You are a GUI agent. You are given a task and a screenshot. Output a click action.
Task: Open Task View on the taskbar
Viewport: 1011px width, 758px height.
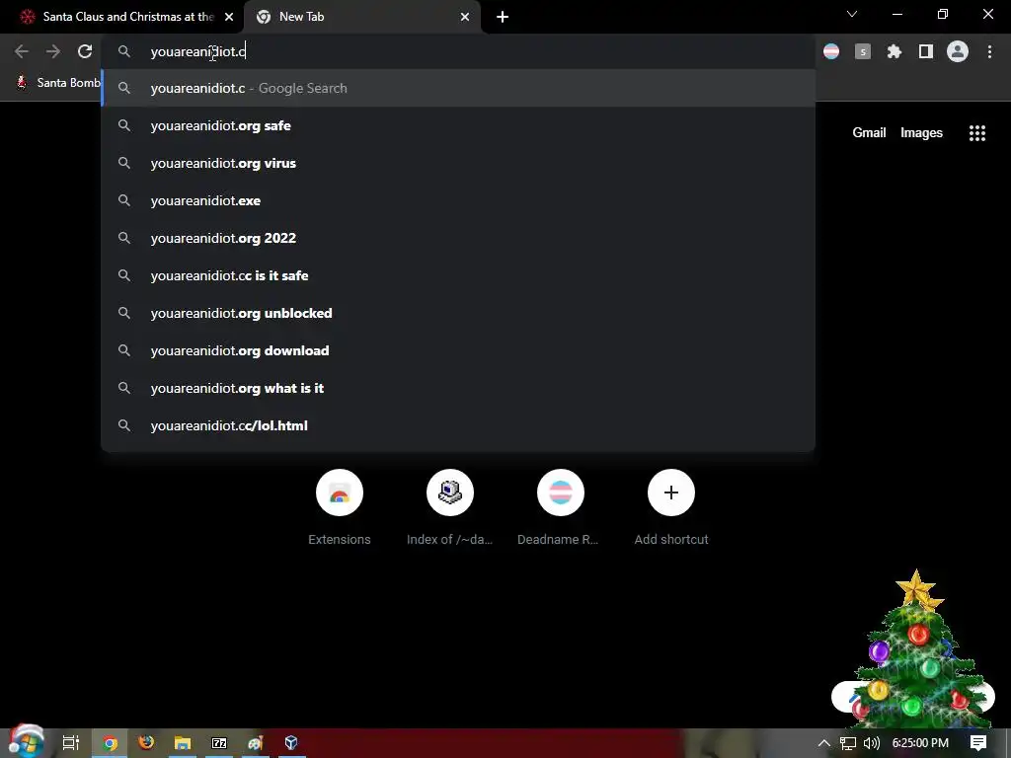click(x=71, y=743)
